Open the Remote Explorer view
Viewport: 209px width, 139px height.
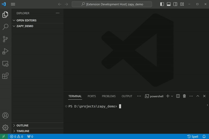(x=5, y=64)
